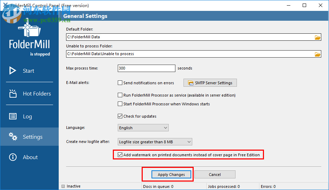329x190 pixels.
Task: Browse for Unable to process Folder icon
Action: point(317,54)
